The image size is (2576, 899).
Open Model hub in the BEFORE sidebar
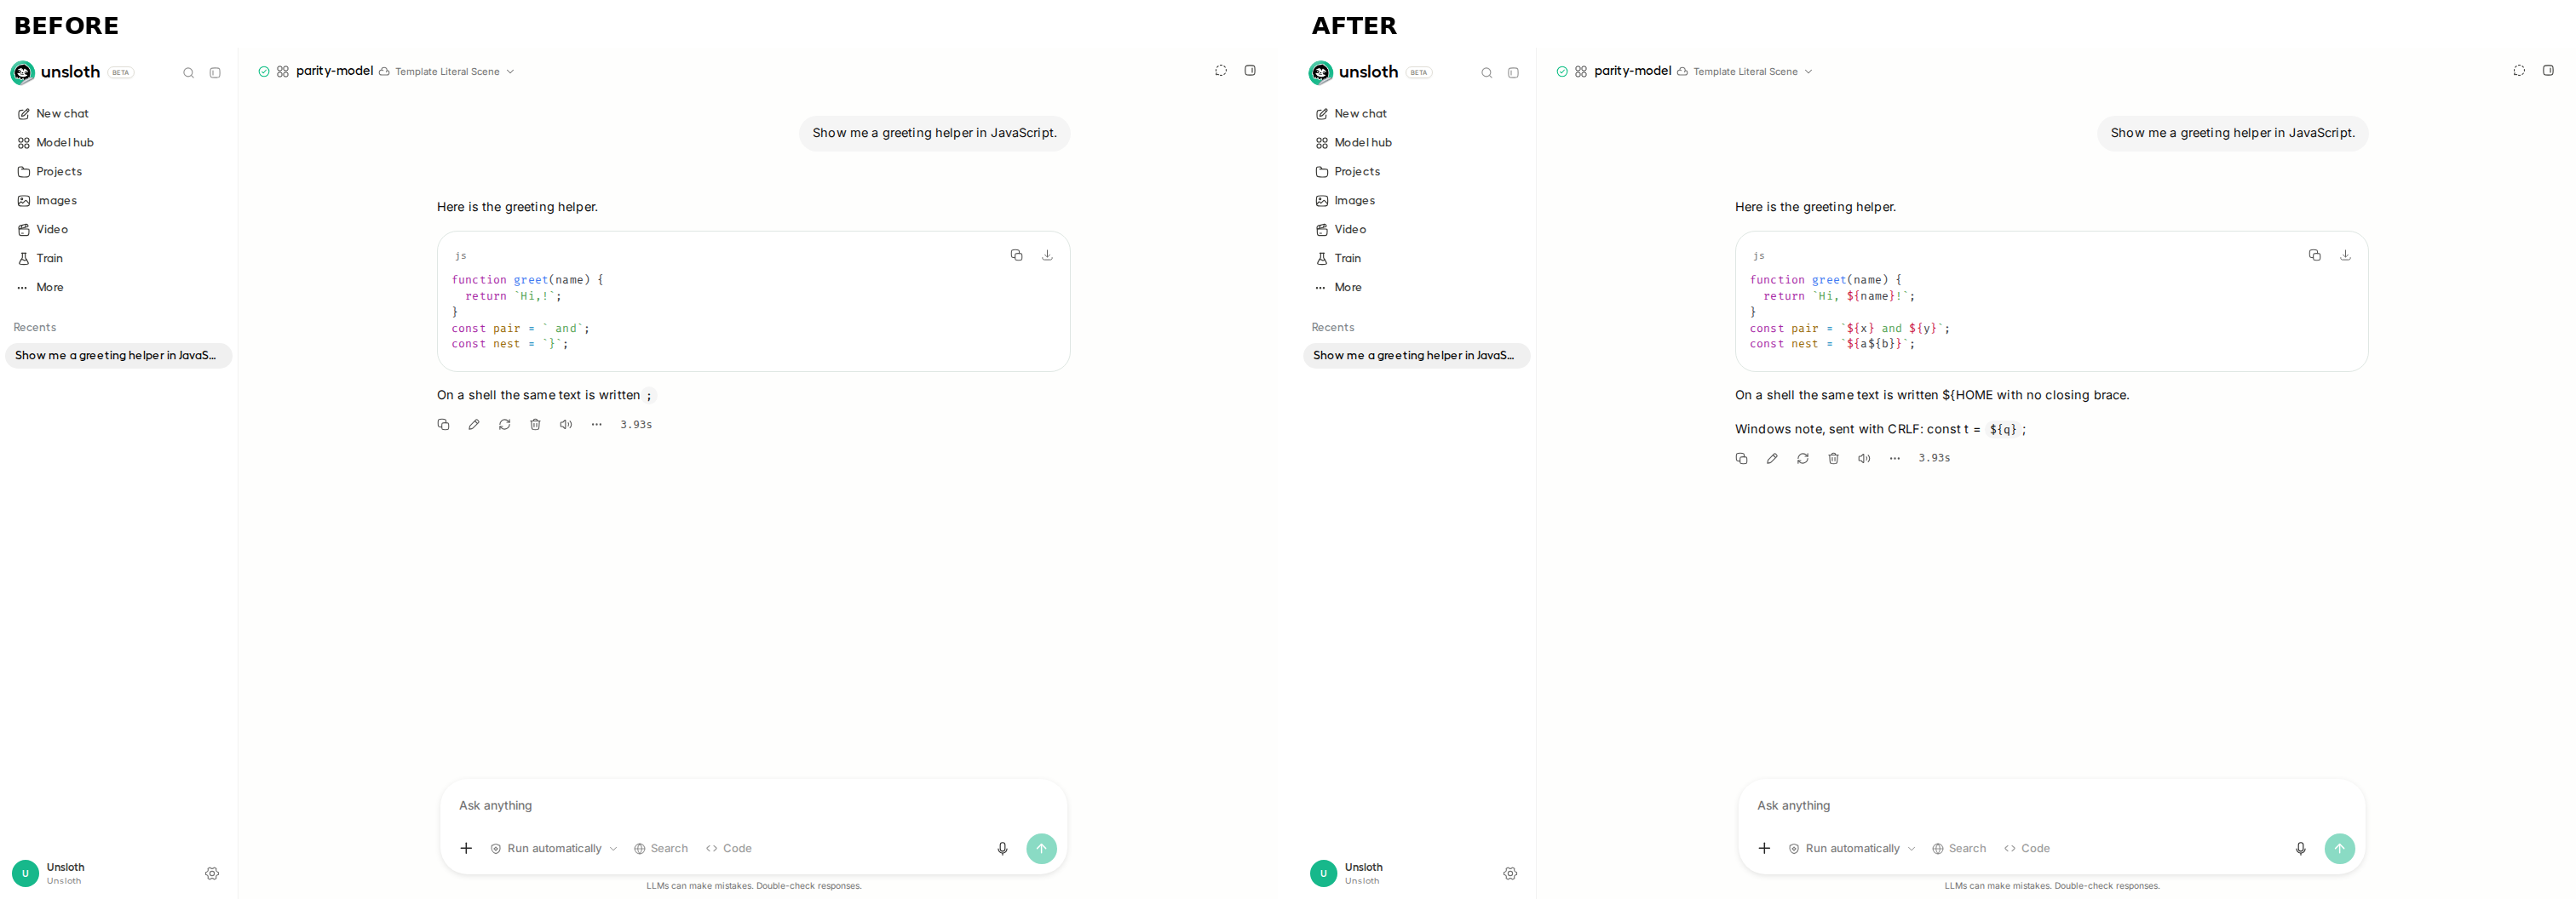click(x=119, y=143)
